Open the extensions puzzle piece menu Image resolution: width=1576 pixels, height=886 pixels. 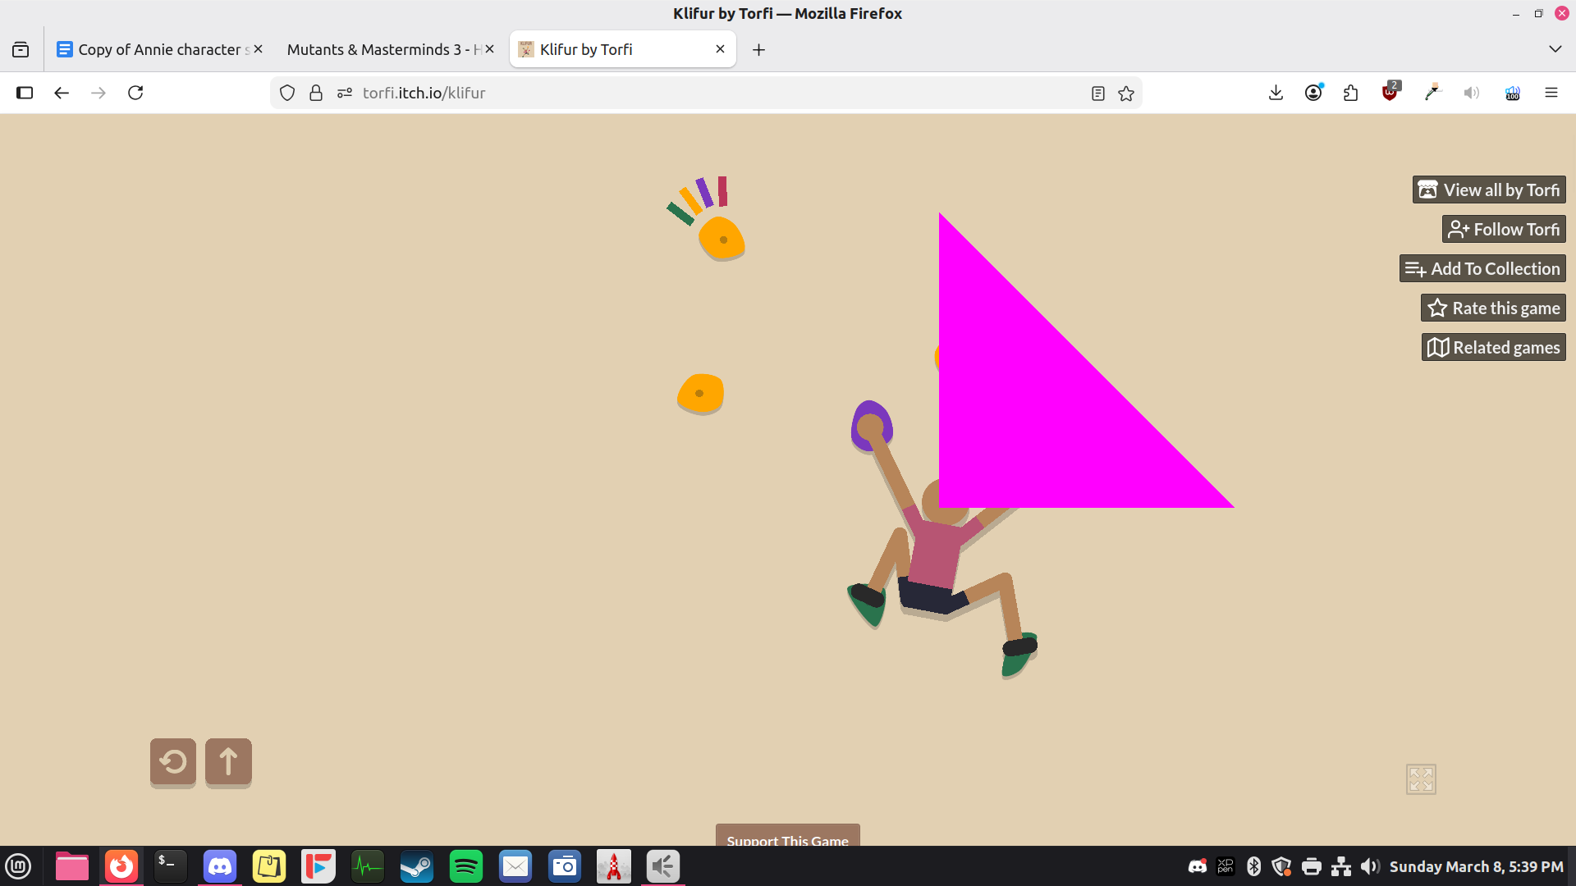pos(1351,93)
